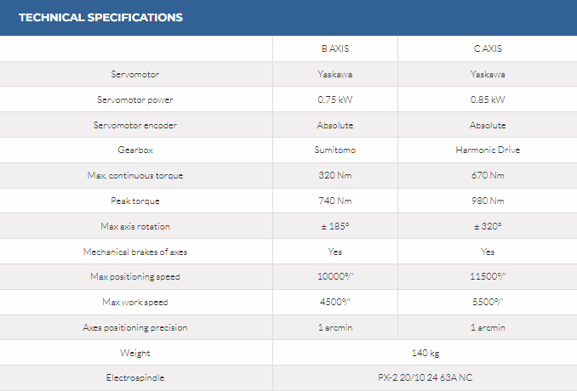Click the 140 kg weight value
Viewport: 577px width, 391px height.
coord(425,353)
